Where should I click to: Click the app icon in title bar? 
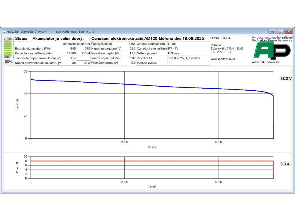(x=4, y=32)
